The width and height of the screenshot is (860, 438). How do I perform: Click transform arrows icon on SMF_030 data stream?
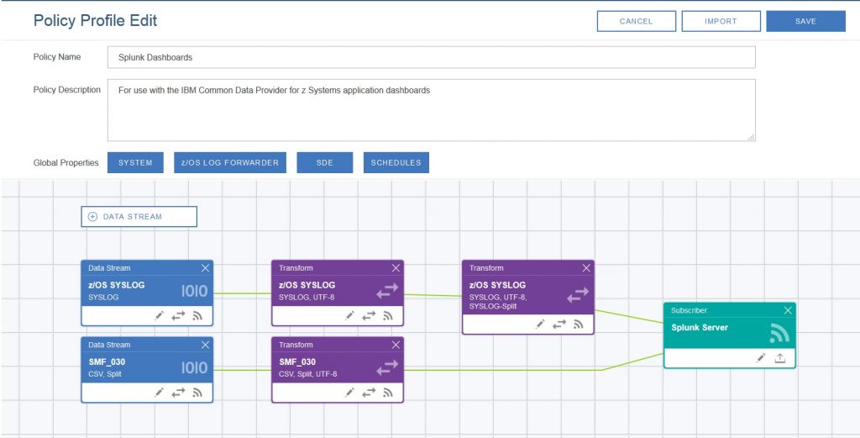click(x=178, y=393)
